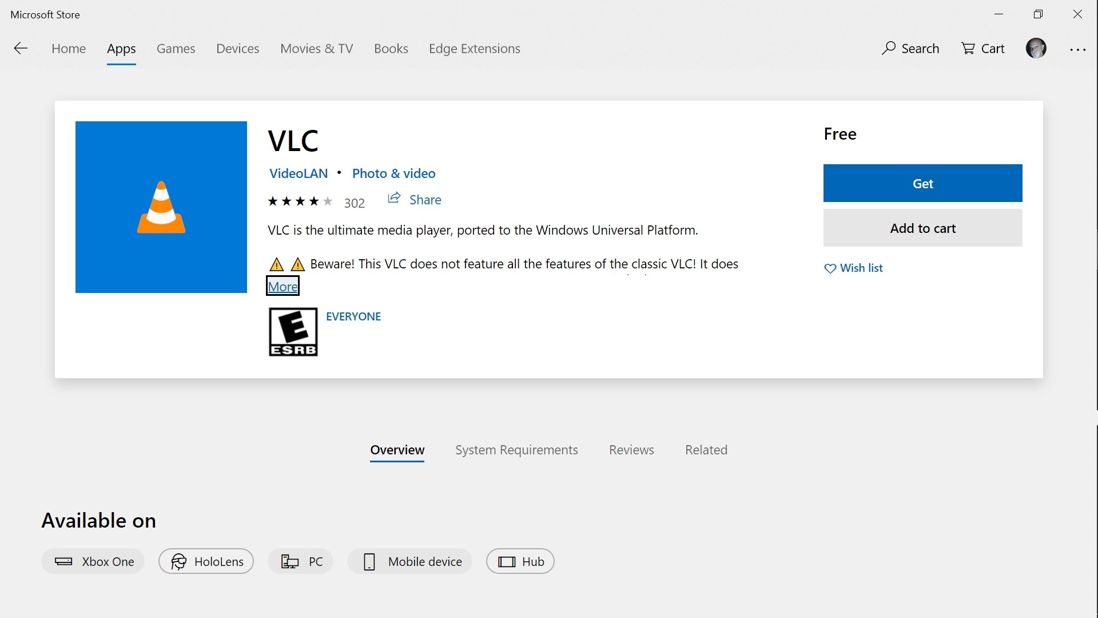
Task: Open Photo & video category link
Action: point(394,173)
